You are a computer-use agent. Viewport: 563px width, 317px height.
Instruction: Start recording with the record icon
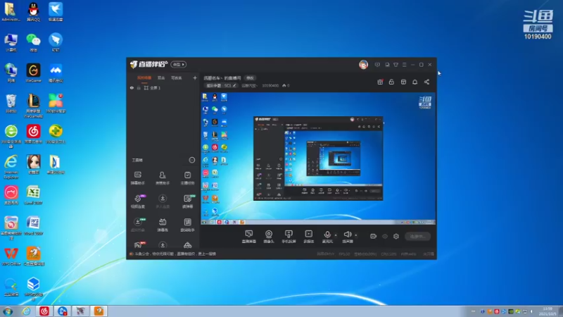[x=373, y=236]
